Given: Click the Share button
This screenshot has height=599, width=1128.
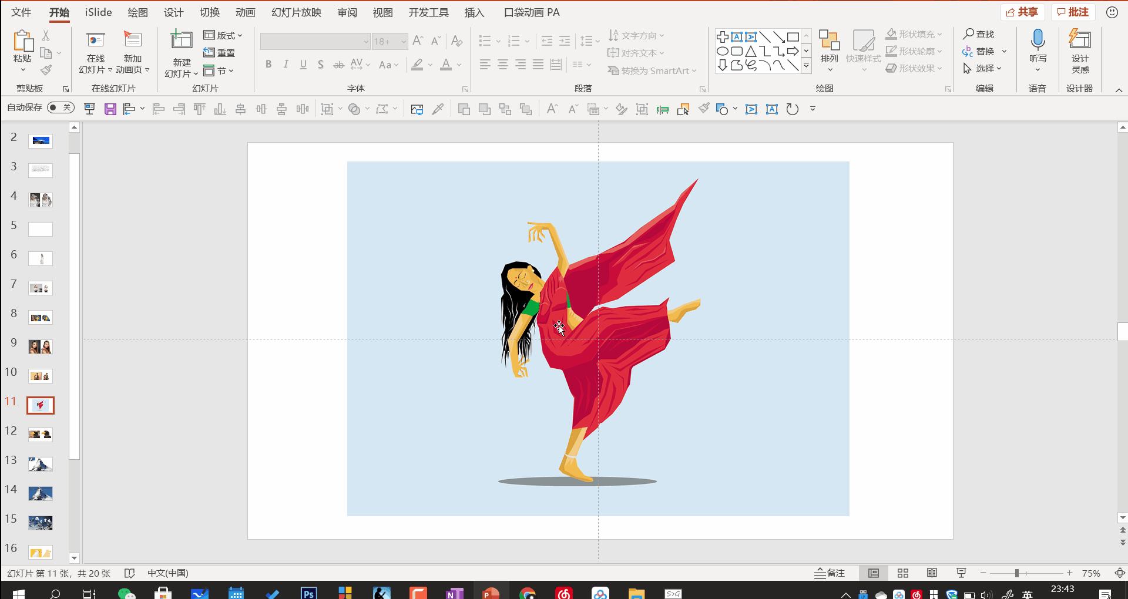Looking at the screenshot, I should pyautogui.click(x=1022, y=12).
